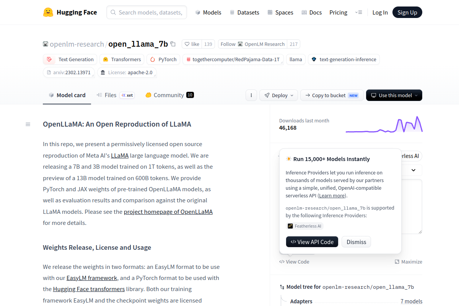Expand the Use this model dropdown
This screenshot has width=459, height=306.
pos(394,95)
